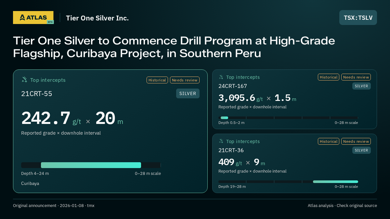Click Depth 19–28 m label

(232, 187)
